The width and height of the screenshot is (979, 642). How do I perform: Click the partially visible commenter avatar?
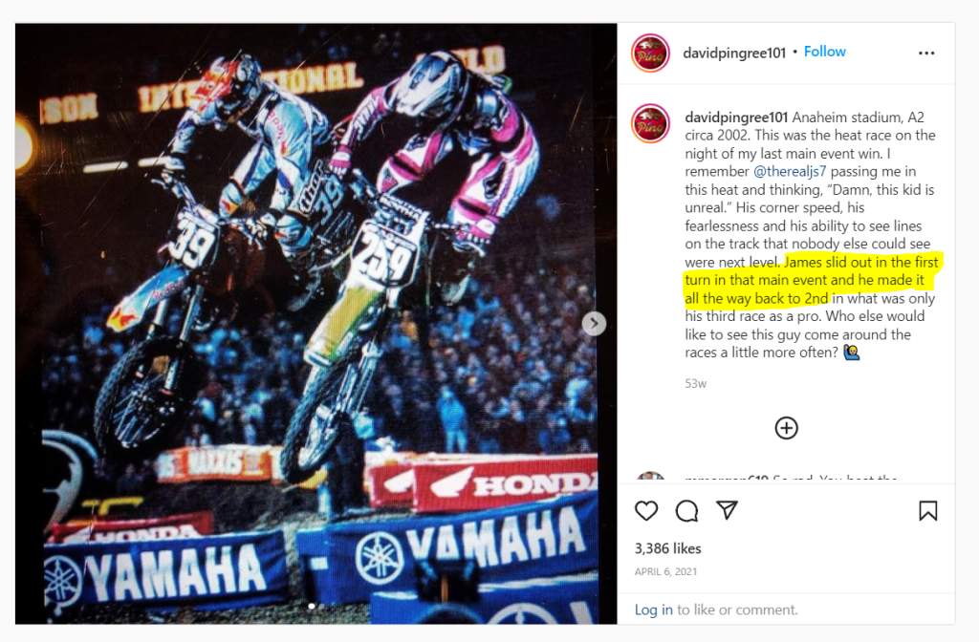650,477
